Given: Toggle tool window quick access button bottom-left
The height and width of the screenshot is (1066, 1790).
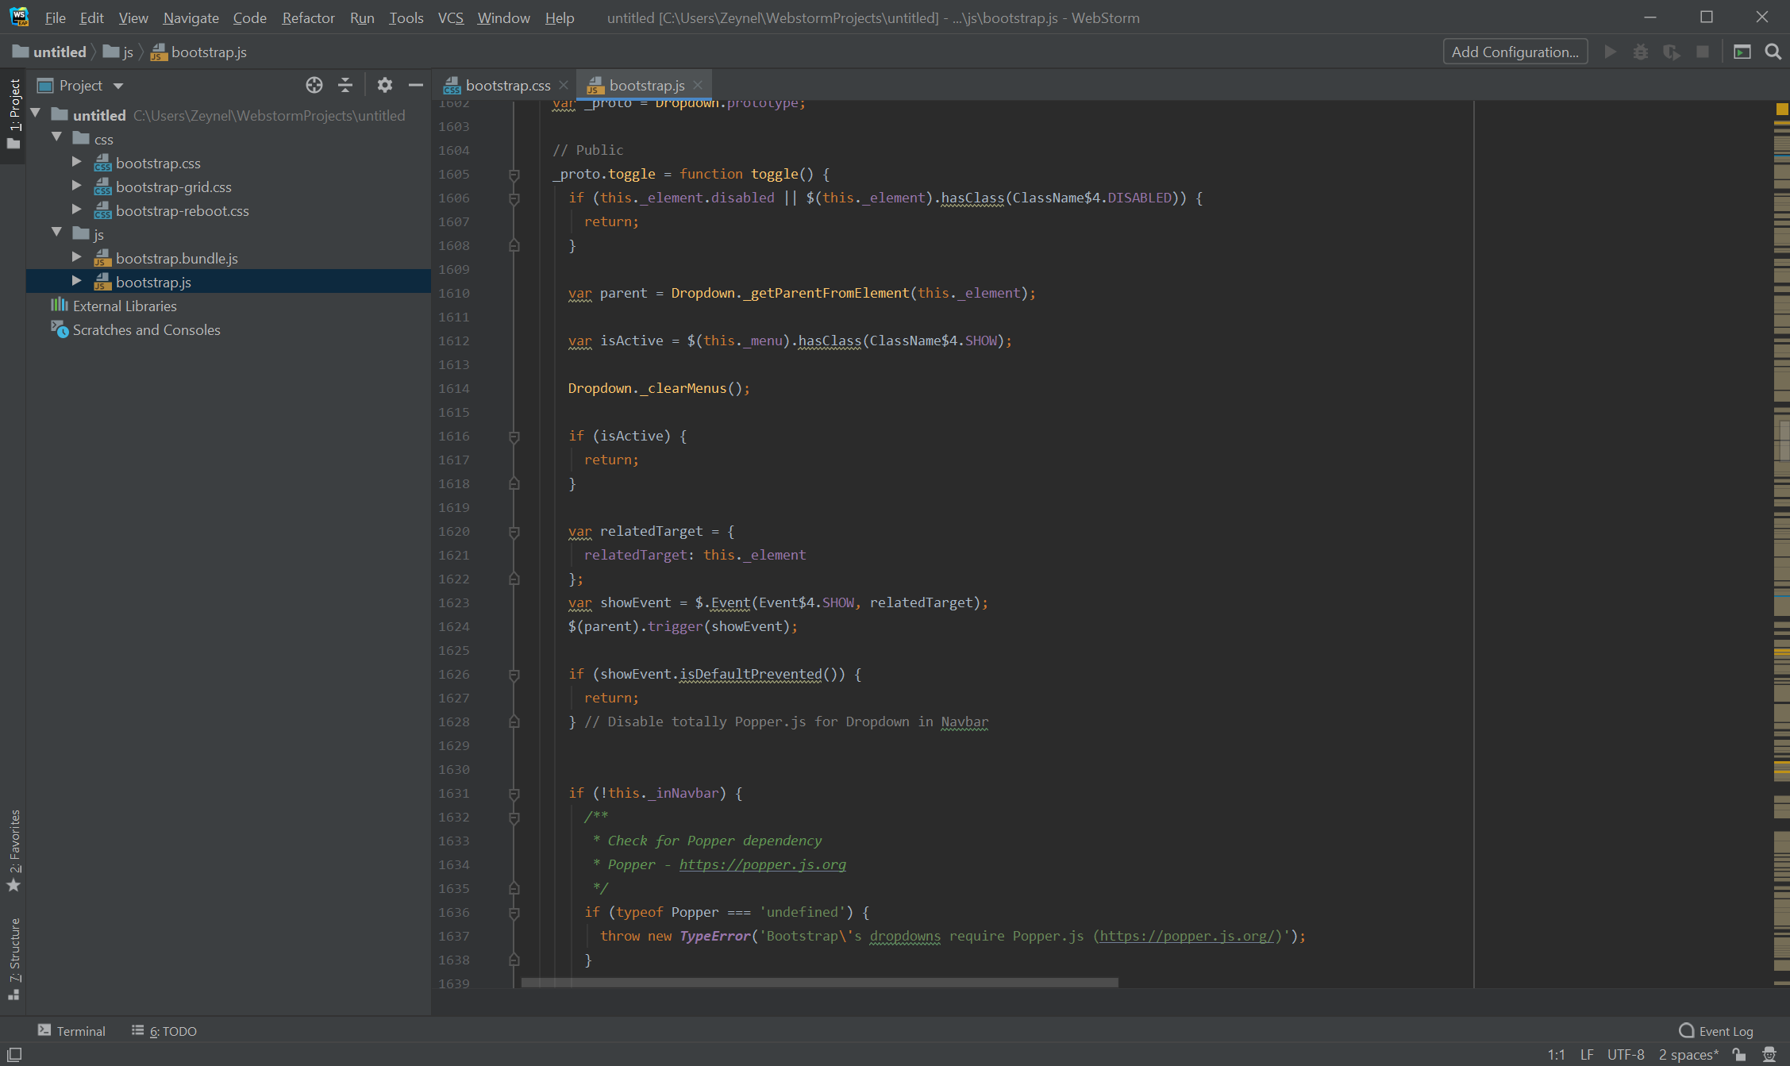Looking at the screenshot, I should click(14, 1054).
